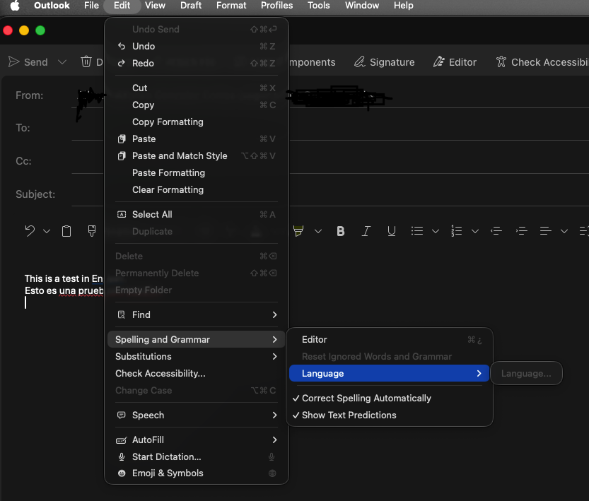The image size is (589, 501).
Task: Open numbered list style dropdown
Action: click(475, 231)
